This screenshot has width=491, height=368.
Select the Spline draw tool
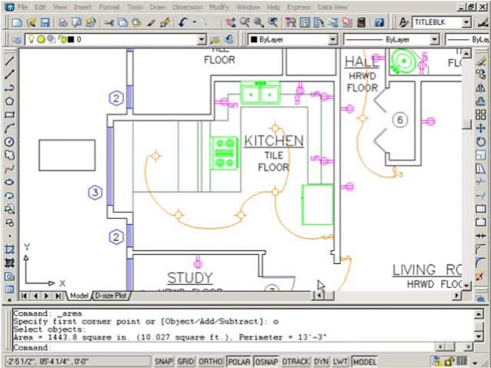(9, 169)
